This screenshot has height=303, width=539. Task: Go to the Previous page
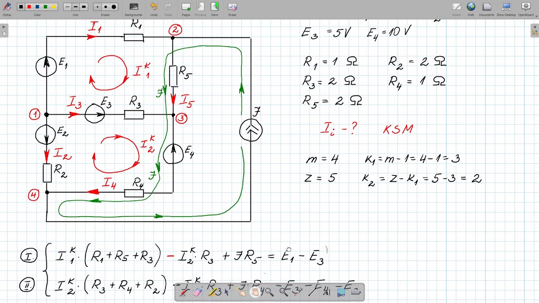[x=200, y=9]
